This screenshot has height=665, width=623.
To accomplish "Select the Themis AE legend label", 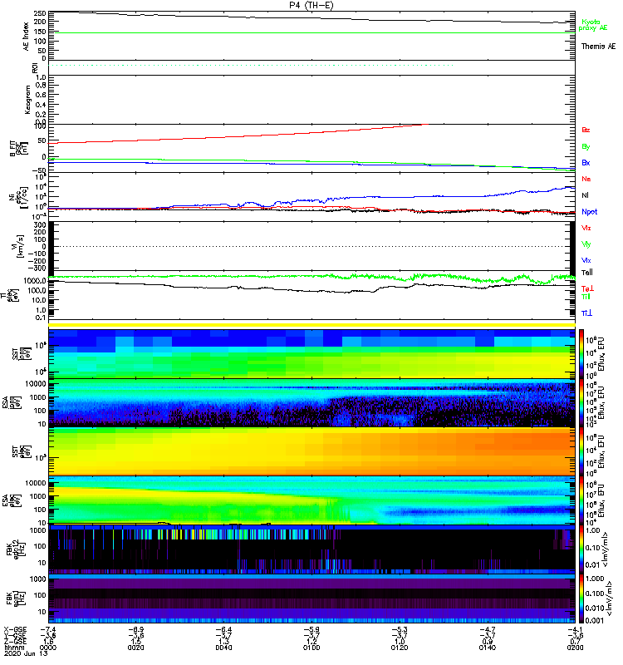I will tap(598, 47).
